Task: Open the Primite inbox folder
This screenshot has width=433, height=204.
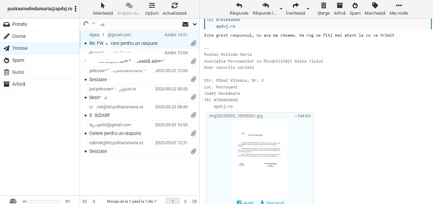Action: 40,24
